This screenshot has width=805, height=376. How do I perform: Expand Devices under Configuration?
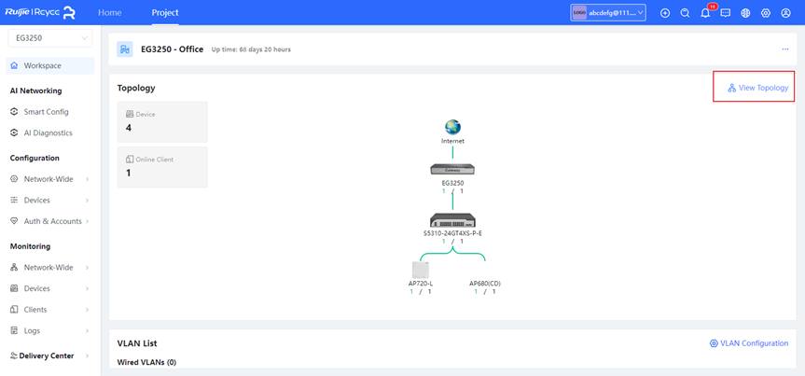[x=50, y=201]
